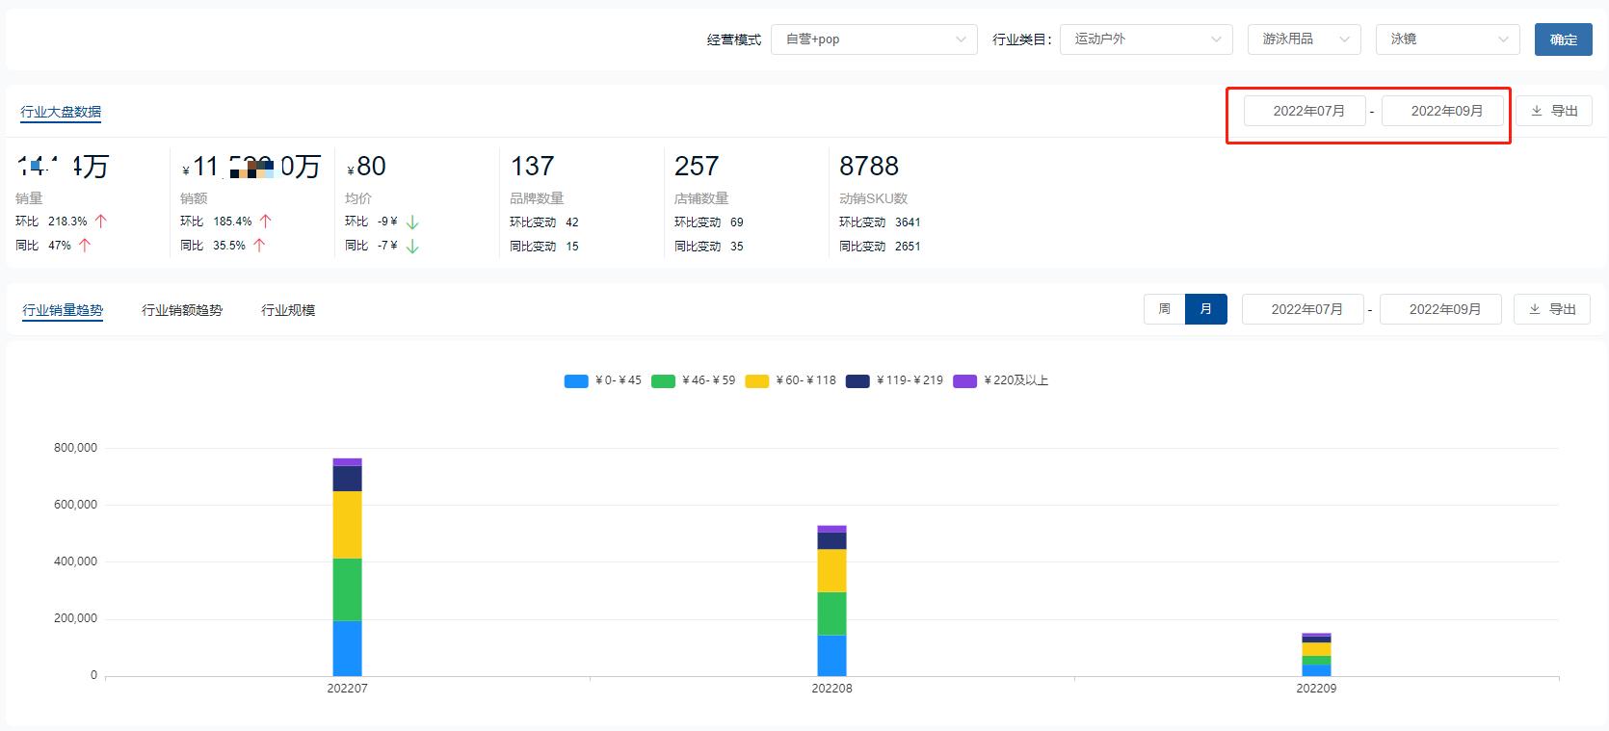The height and width of the screenshot is (731, 1609).
Task: Click the 销量 环比 218.3% up arrow
Action: click(101, 221)
